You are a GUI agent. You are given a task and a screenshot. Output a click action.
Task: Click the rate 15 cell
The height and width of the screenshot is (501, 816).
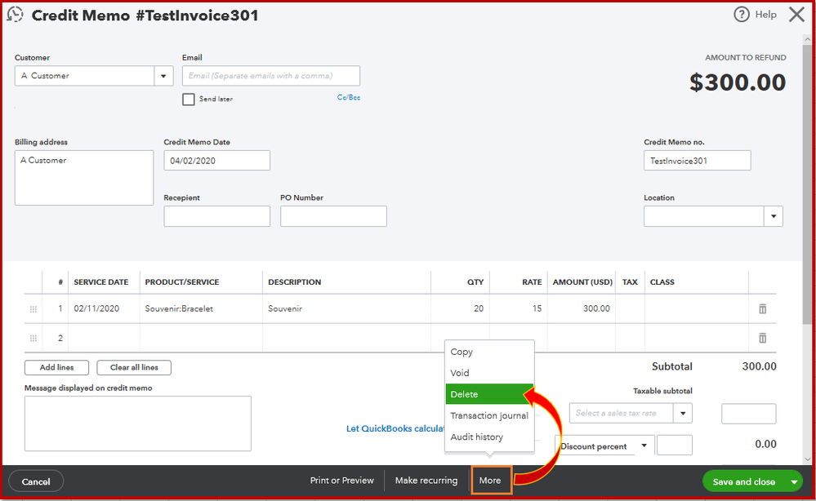click(x=519, y=308)
